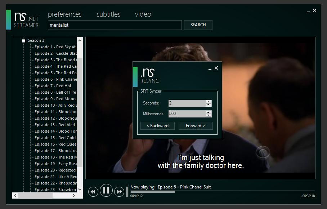Click episode list scroll down arrow

point(80,190)
